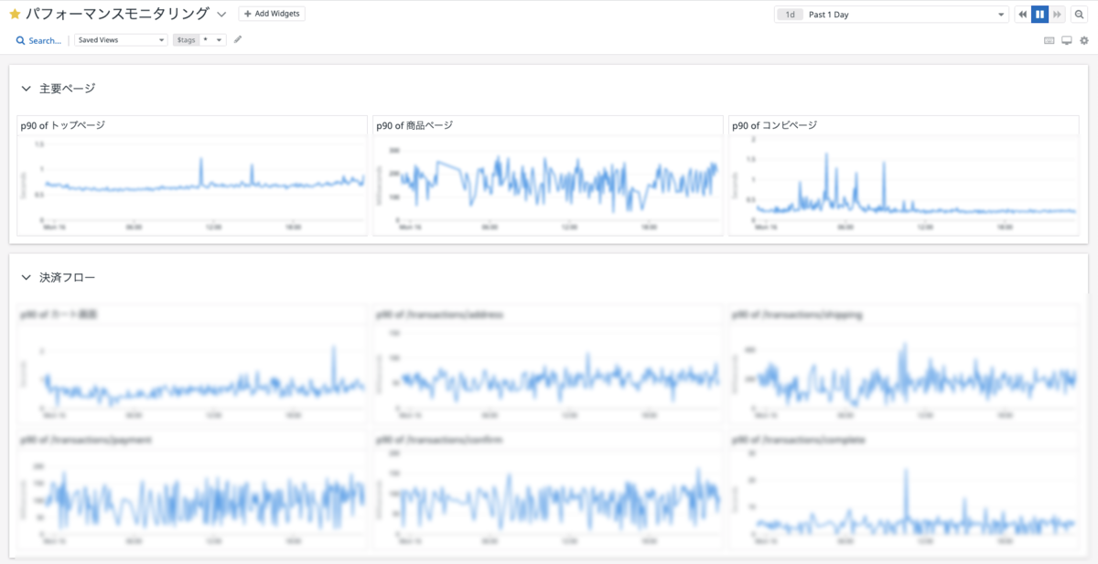
Task: Click the Add Widgets button
Action: [272, 14]
